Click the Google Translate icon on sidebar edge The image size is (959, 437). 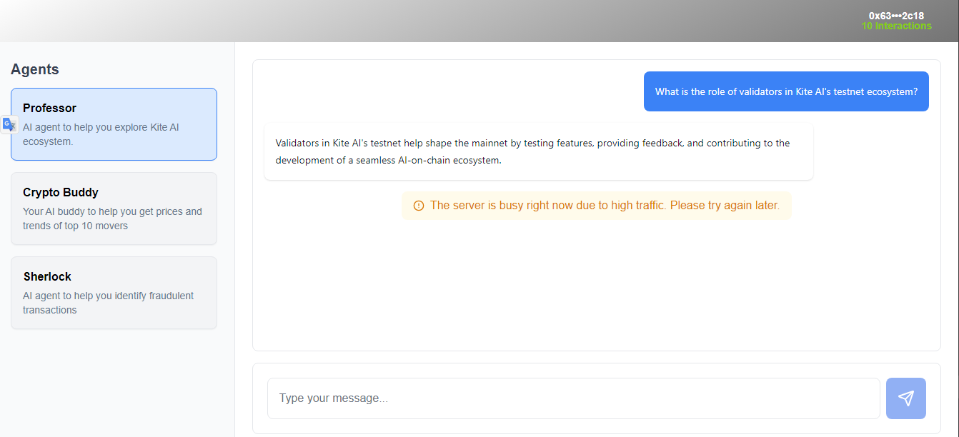9,124
